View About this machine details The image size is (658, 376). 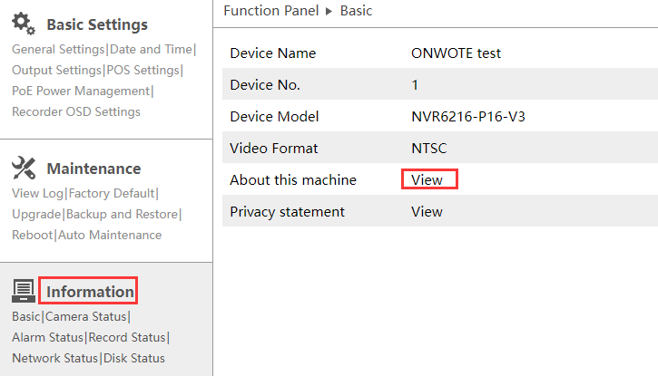click(x=428, y=179)
